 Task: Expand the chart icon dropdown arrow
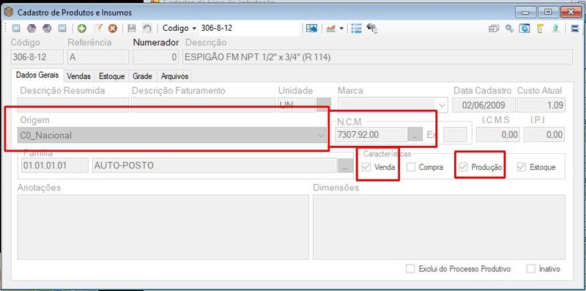point(341,29)
